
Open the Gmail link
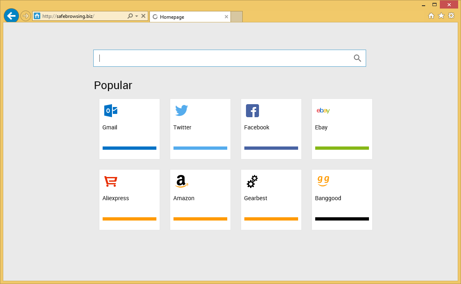[x=110, y=127]
